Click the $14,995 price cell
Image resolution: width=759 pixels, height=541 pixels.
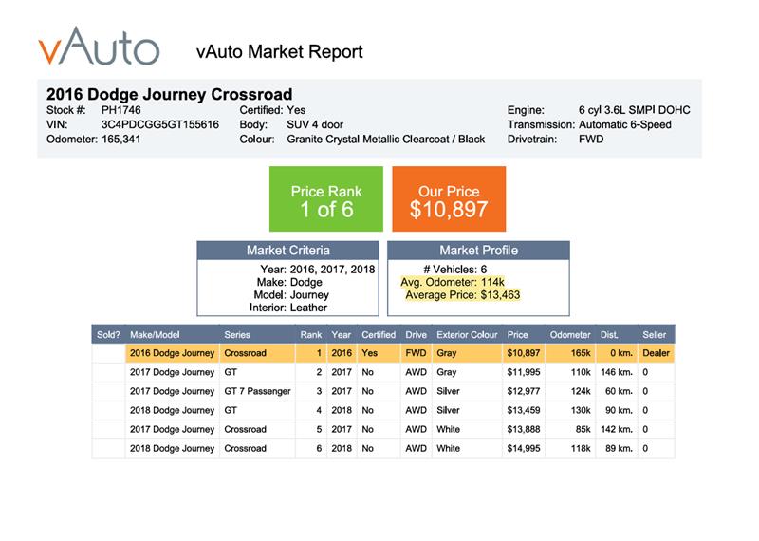tap(524, 449)
